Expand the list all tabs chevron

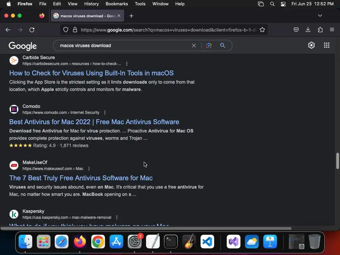320,16
